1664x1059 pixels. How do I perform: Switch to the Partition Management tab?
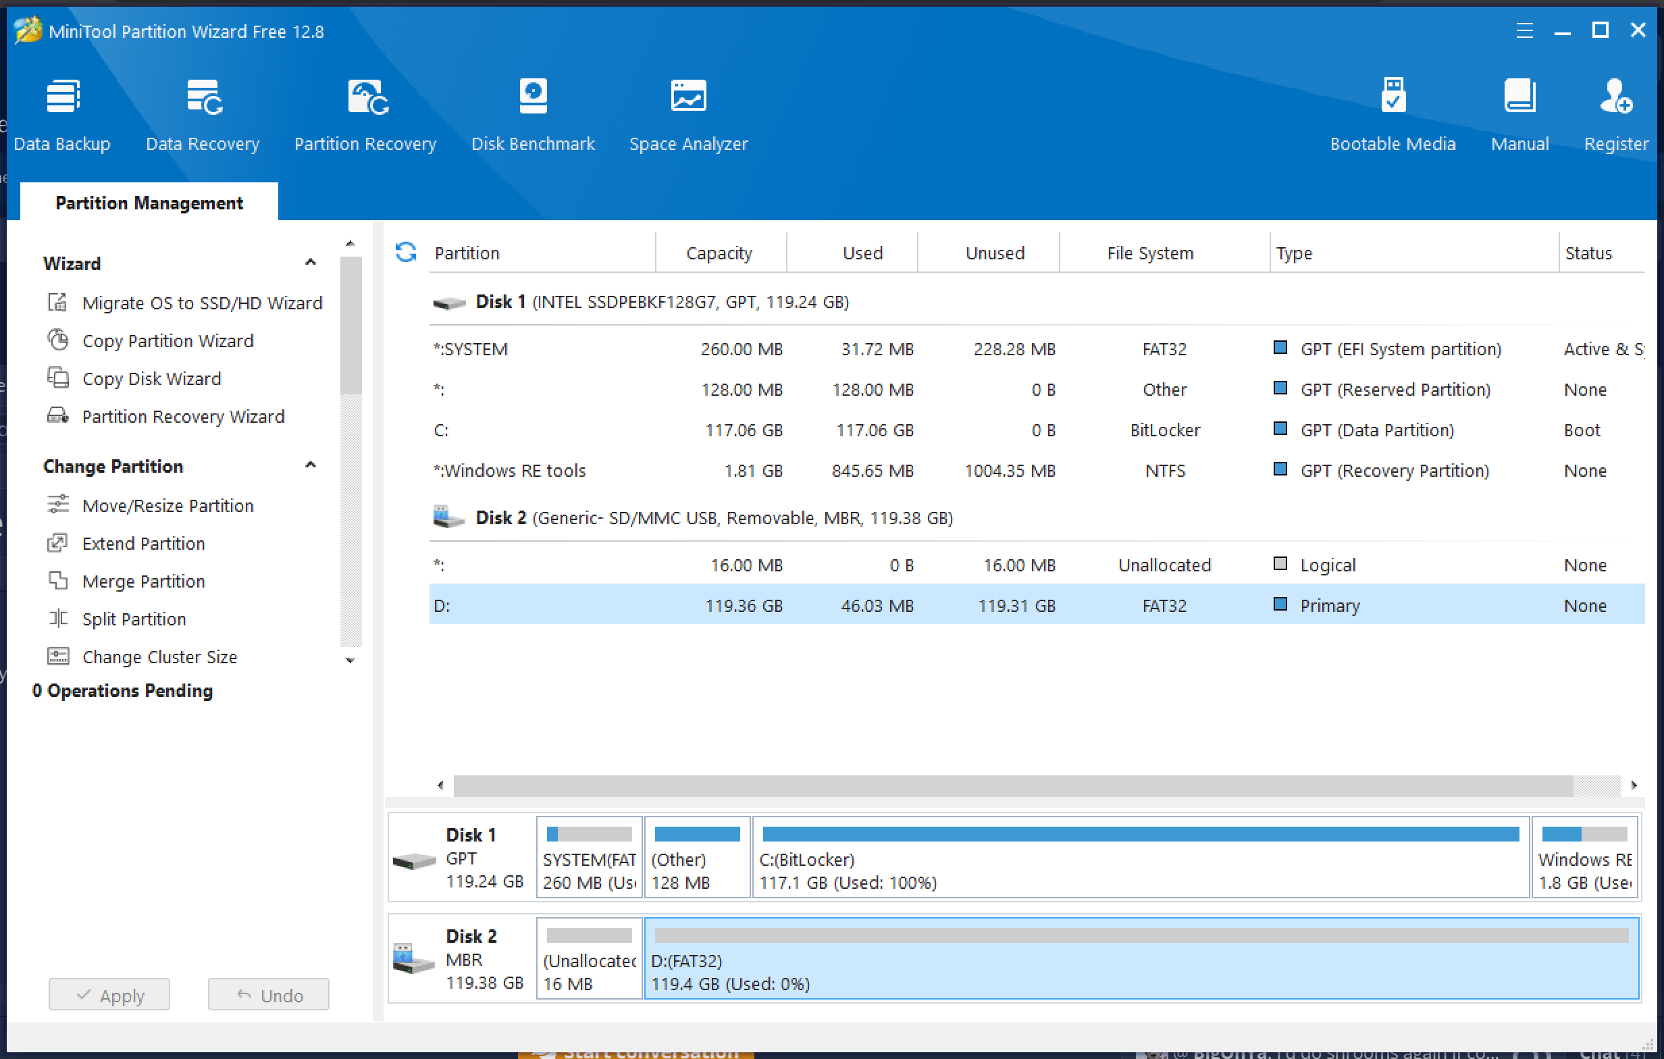(149, 203)
